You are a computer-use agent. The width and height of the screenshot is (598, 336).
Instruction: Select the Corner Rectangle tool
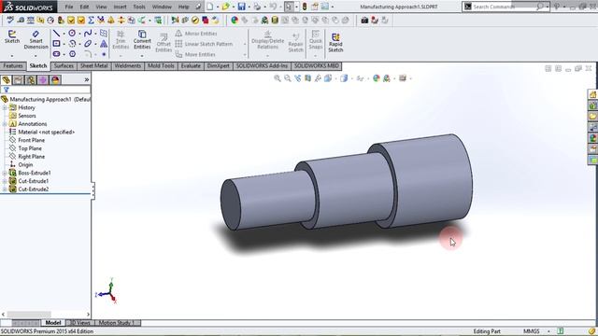[x=56, y=44]
